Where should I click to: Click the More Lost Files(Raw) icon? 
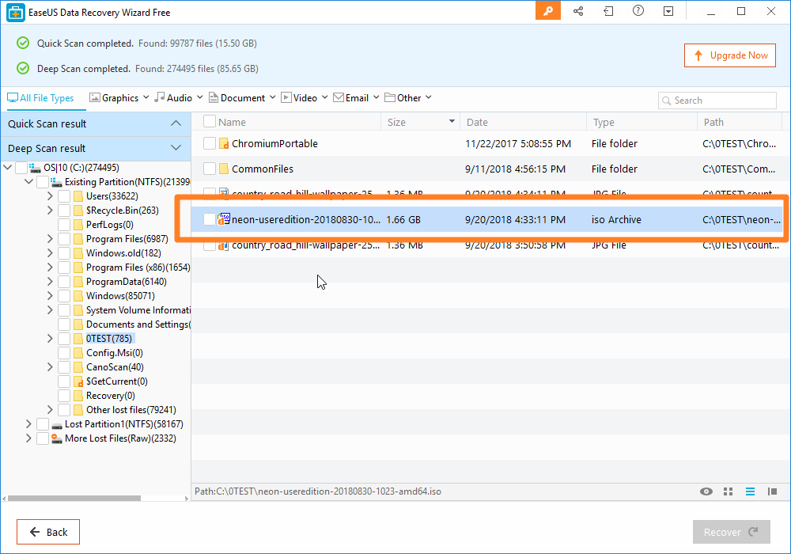coord(56,438)
